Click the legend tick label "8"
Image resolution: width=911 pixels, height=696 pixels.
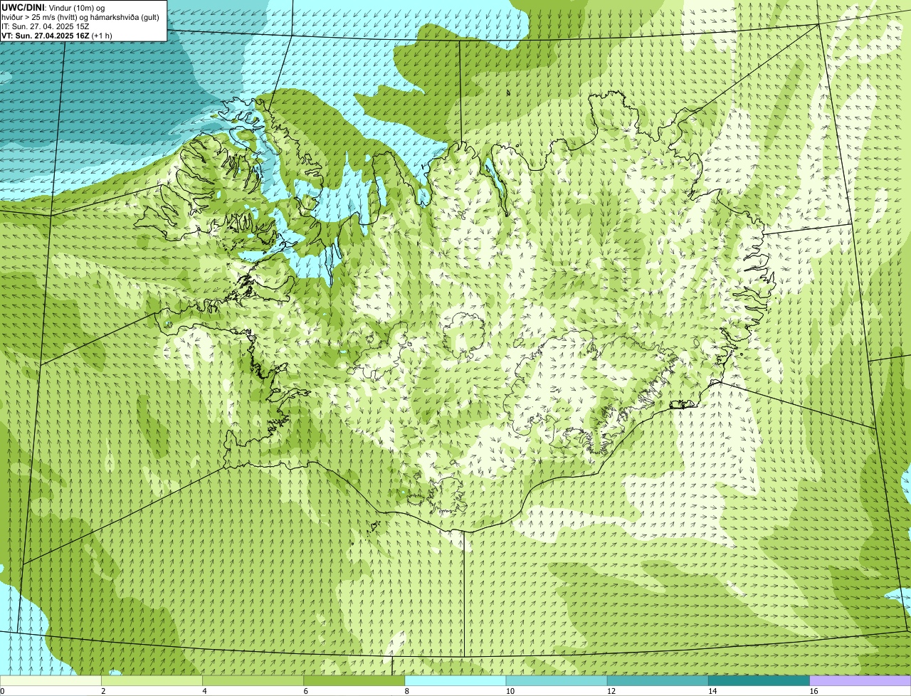coord(406,691)
